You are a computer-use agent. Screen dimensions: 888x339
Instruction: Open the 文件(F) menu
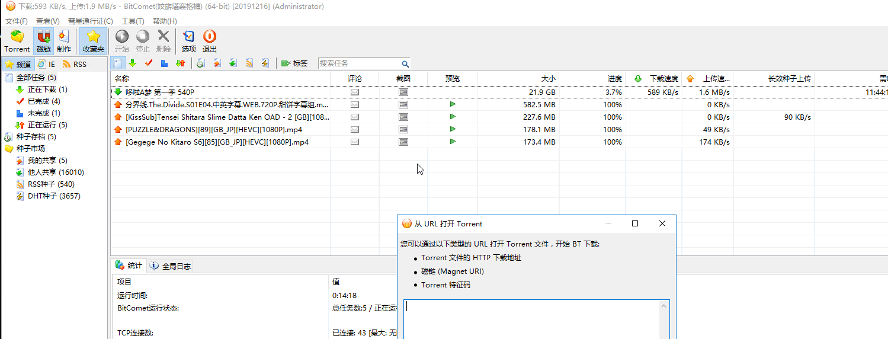tap(17, 21)
